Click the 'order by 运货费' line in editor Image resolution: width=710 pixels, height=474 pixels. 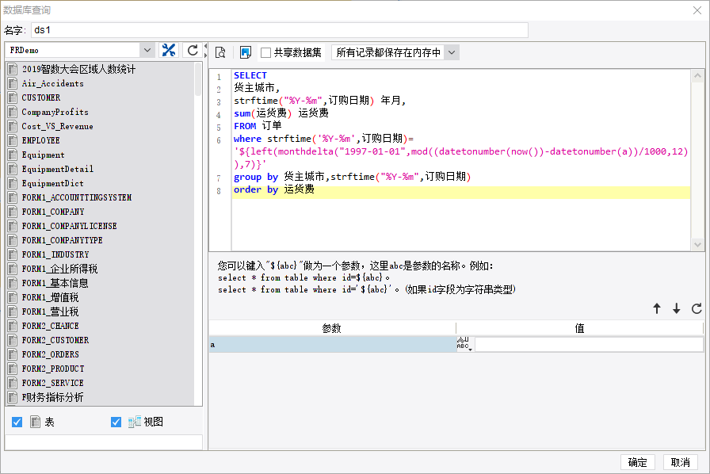click(x=274, y=189)
